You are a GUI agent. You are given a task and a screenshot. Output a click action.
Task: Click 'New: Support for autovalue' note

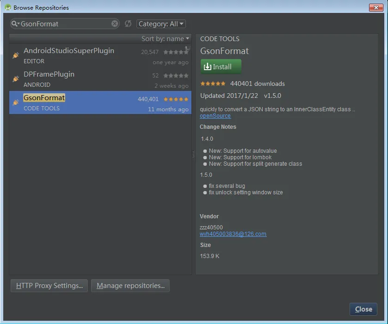click(243, 150)
